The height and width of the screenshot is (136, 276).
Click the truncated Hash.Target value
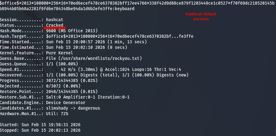(x=120, y=36)
